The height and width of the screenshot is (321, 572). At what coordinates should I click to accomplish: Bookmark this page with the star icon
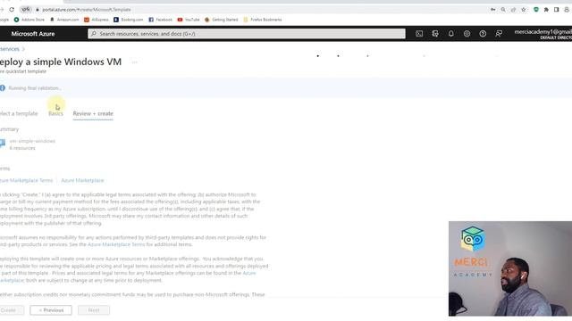click(524, 10)
